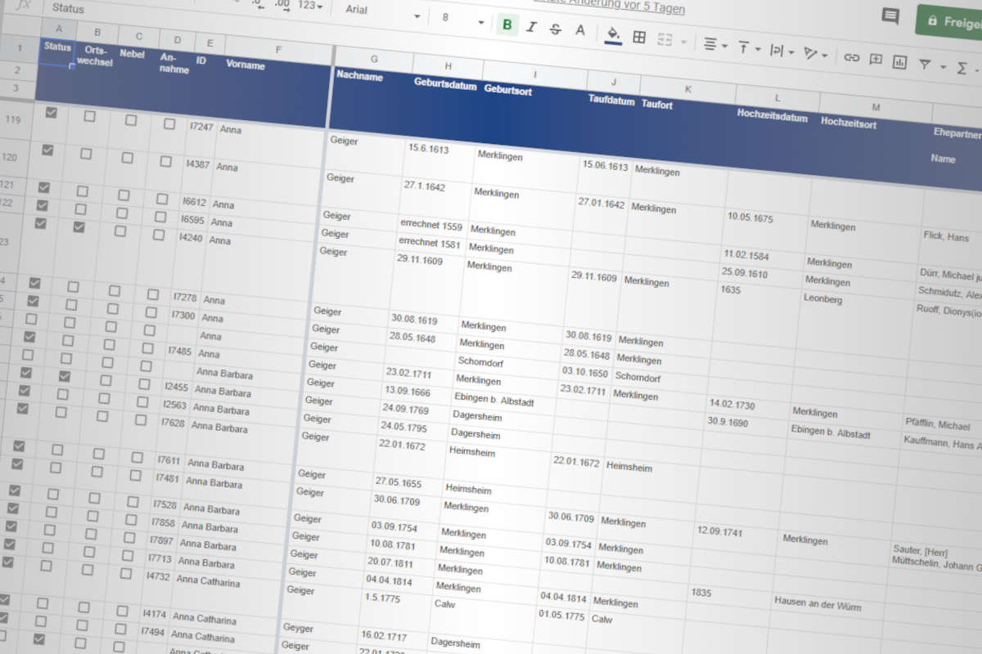Click the insert link icon

coord(852,57)
